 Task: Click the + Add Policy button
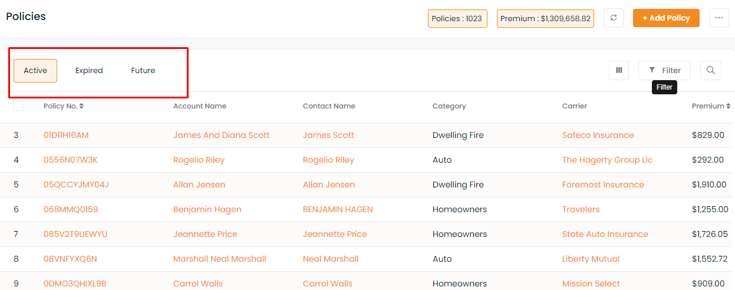coord(666,18)
